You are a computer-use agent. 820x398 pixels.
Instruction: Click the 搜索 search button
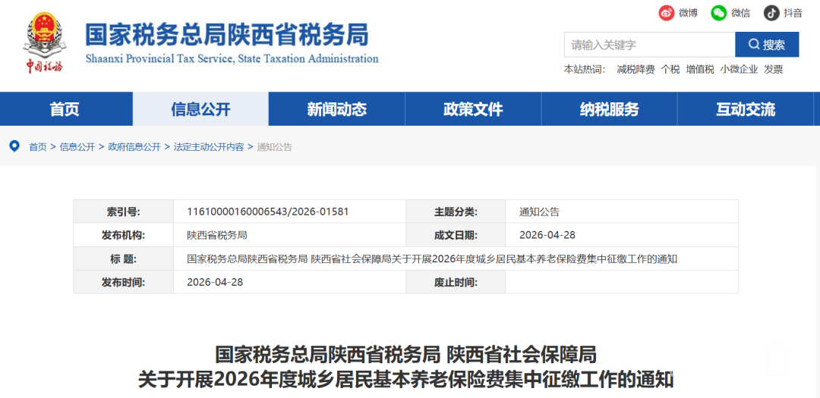pyautogui.click(x=767, y=45)
